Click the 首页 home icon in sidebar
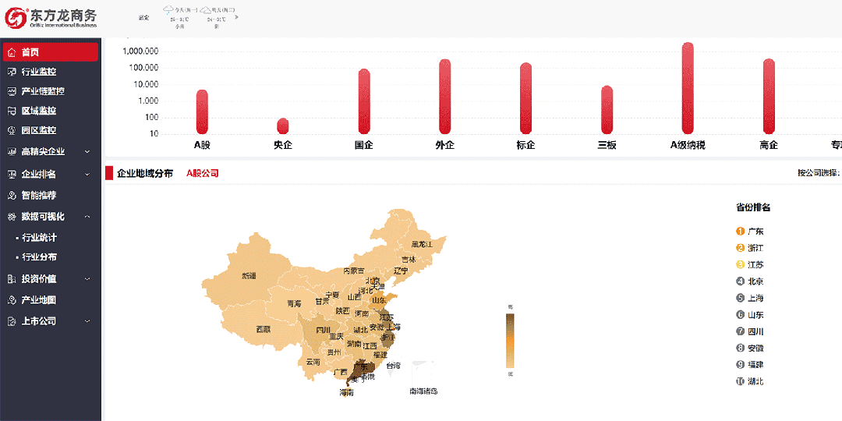Viewport: 842px width, 421px height. 12,52
